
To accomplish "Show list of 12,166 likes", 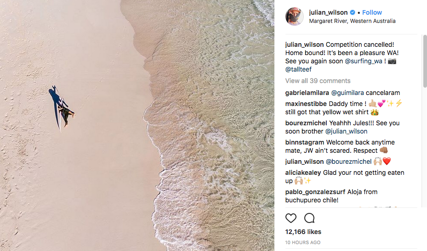I will (303, 232).
